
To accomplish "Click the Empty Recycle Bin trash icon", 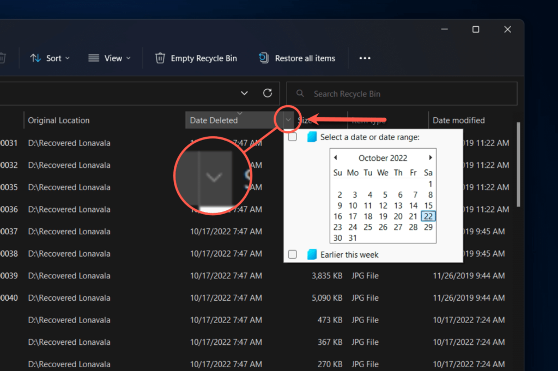I will [160, 58].
